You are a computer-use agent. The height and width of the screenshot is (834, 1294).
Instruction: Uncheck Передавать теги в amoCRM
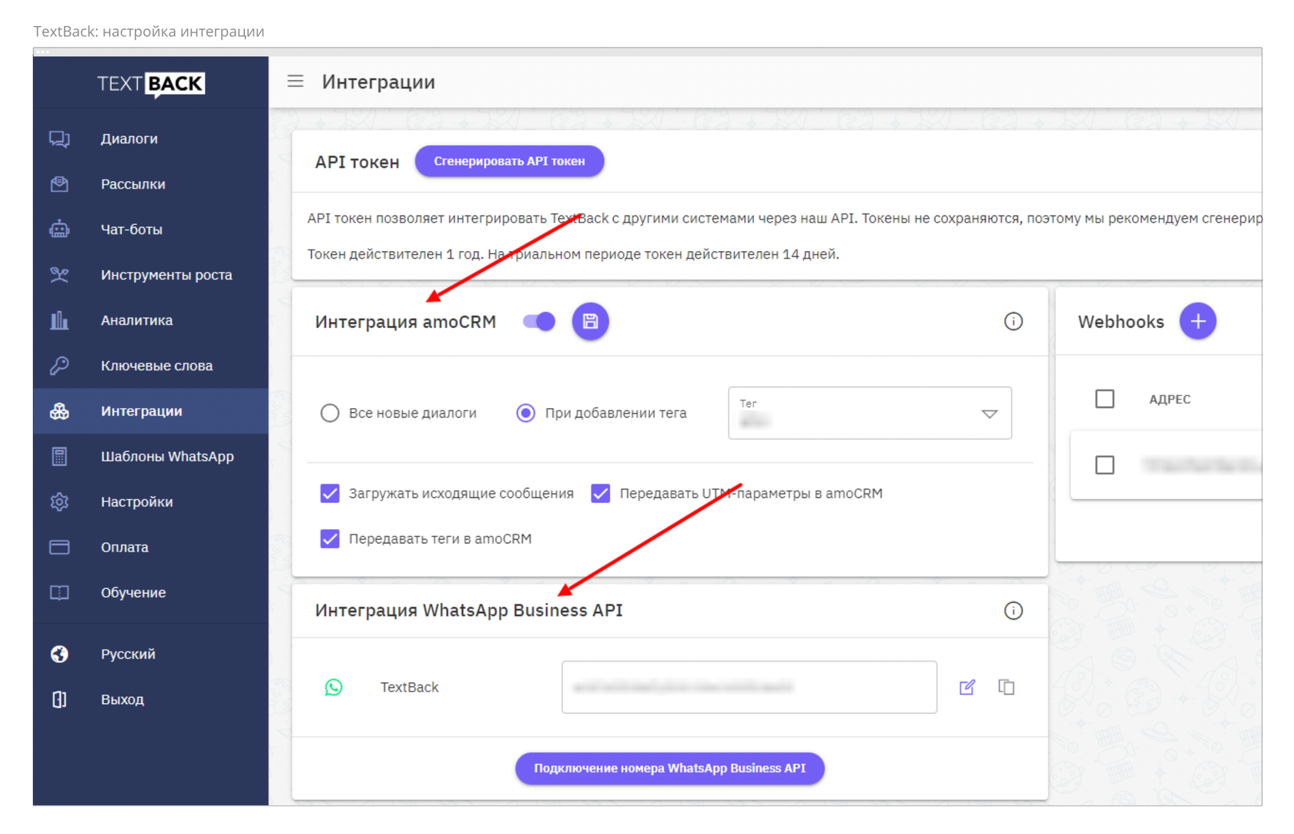click(x=330, y=538)
